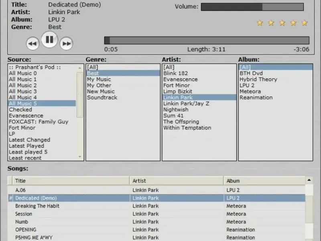This screenshot has width=321, height=241.
Task: Select 'All Music 3' source
Action: click(42, 92)
